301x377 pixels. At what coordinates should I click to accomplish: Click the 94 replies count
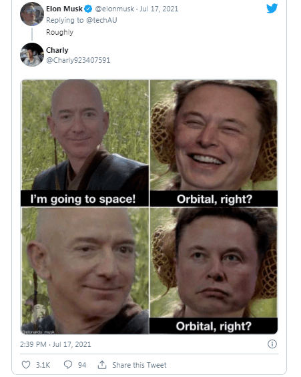point(81,365)
